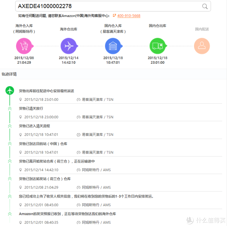This screenshot has height=226, width=227.
Task: Click the 您已经成功上传了收货人相关信息 entry
Action: (86, 196)
